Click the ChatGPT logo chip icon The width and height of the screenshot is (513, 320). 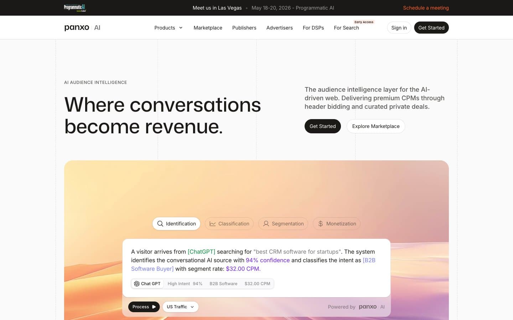point(137,284)
